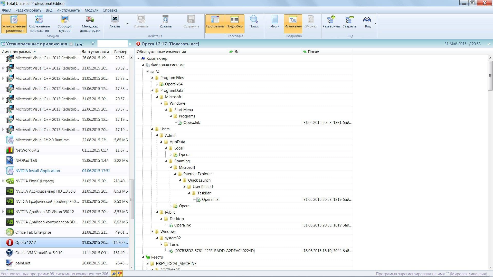
Task: Open the Cleaner (Сборщик мусора) module
Action: [x=65, y=24]
